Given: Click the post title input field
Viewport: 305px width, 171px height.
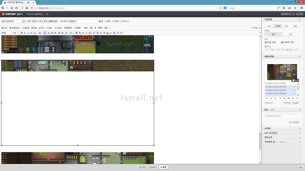Looking at the screenshot, I should (61, 22).
